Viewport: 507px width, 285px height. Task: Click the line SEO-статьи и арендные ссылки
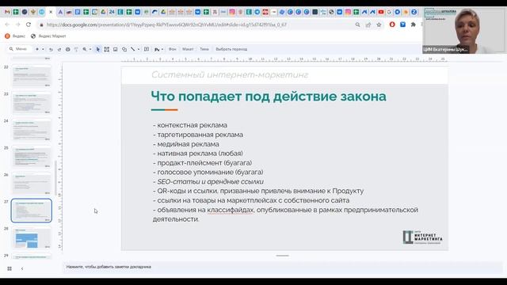pyautogui.click(x=208, y=181)
